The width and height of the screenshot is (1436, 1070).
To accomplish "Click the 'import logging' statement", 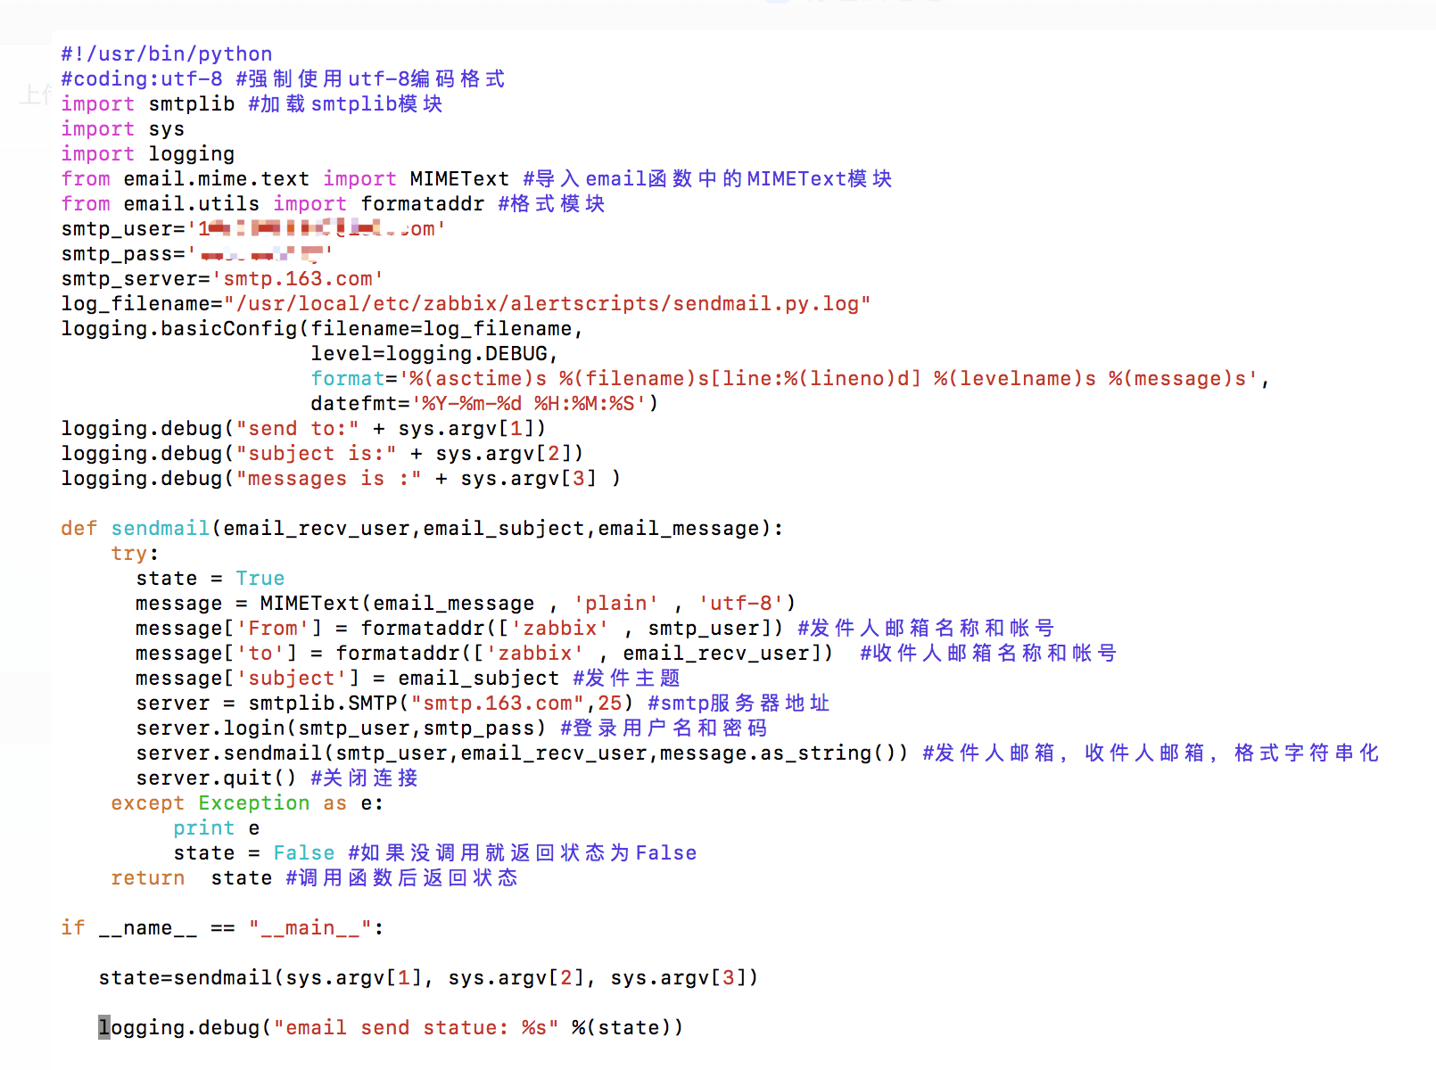I will [147, 153].
